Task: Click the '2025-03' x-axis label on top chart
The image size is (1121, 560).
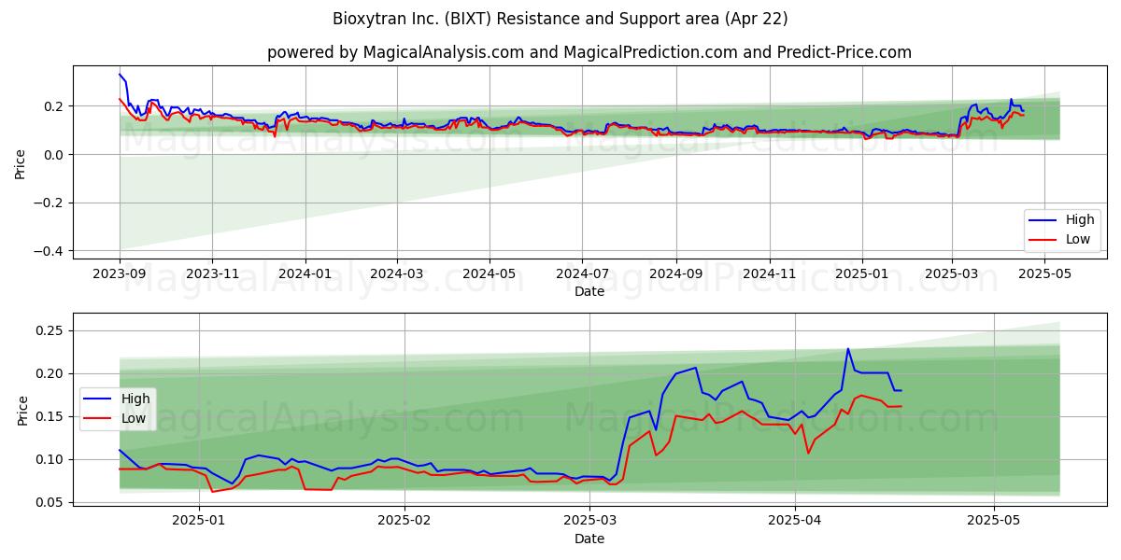Action: tap(952, 274)
